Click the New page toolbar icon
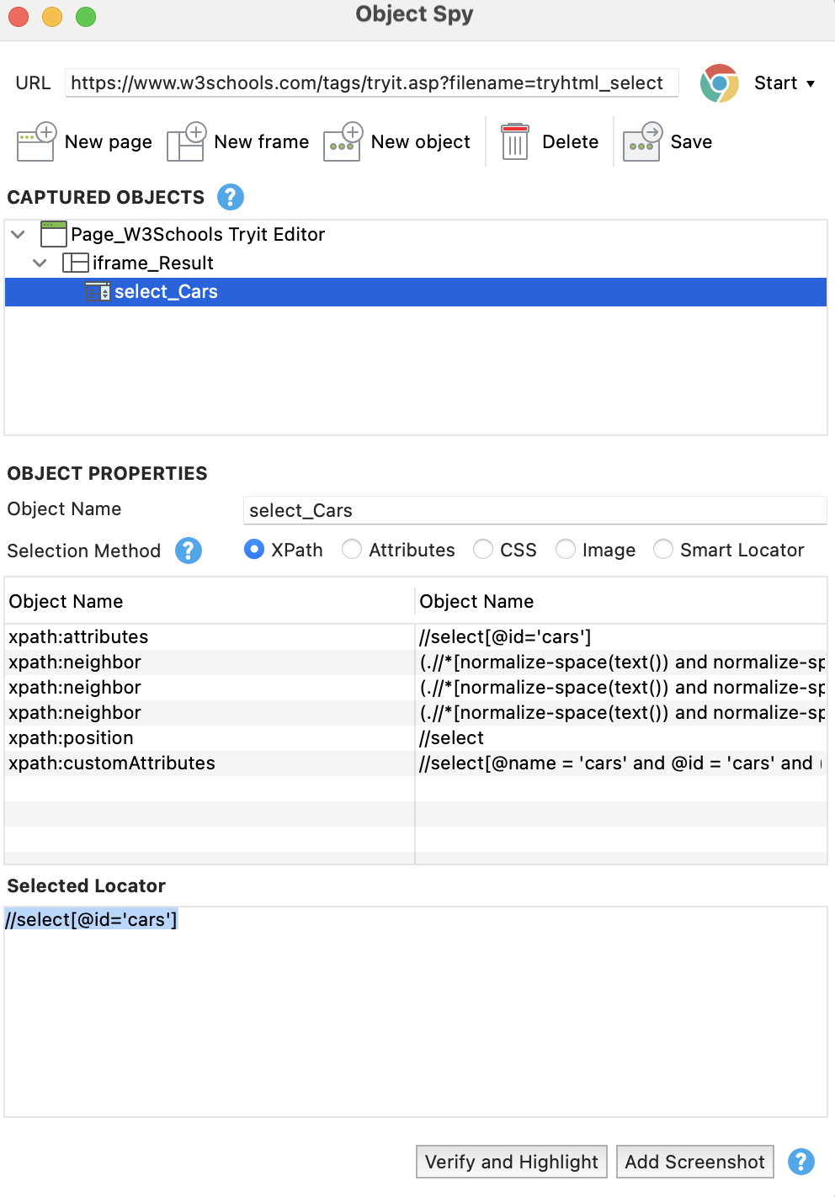835x1197 pixels. (x=35, y=141)
